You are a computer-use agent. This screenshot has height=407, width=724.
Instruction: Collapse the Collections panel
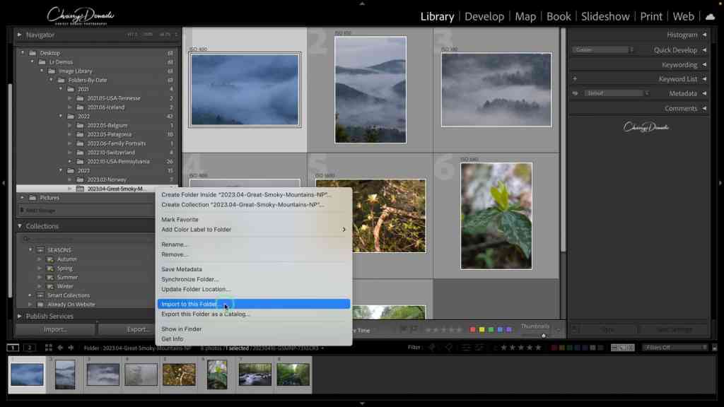pos(19,226)
